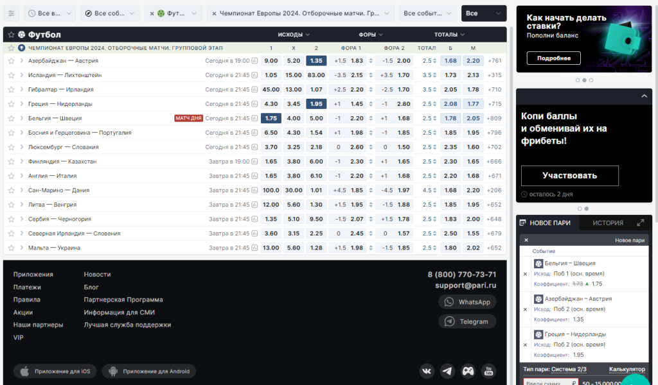
Task: Expand the Люксембург — Словакия match row
Action: click(21, 147)
